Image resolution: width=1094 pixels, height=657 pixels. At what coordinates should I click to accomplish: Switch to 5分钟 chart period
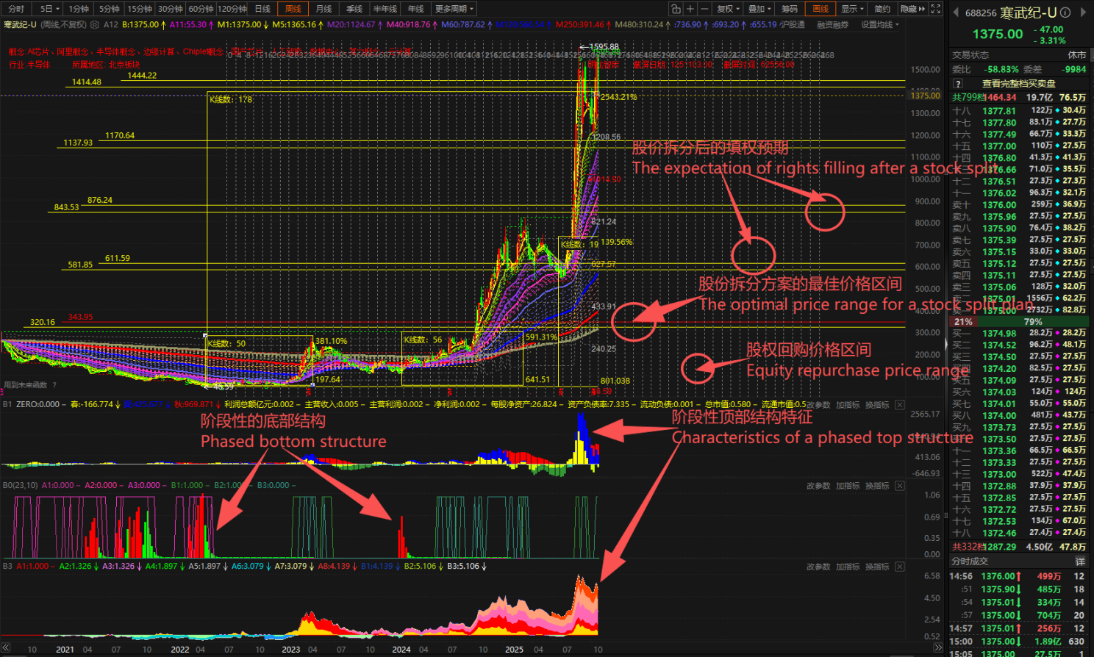(x=109, y=9)
